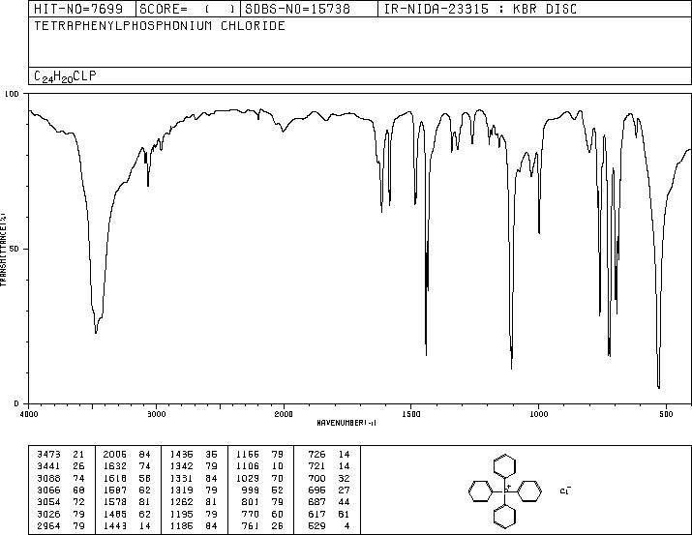The image size is (692, 535).
Task: Click the SCORE field in header
Action: coord(188,9)
